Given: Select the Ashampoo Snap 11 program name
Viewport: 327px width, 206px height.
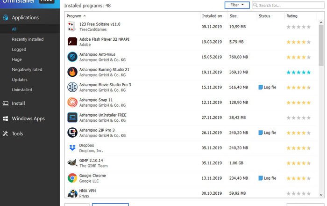Looking at the screenshot, I should coord(96,100).
